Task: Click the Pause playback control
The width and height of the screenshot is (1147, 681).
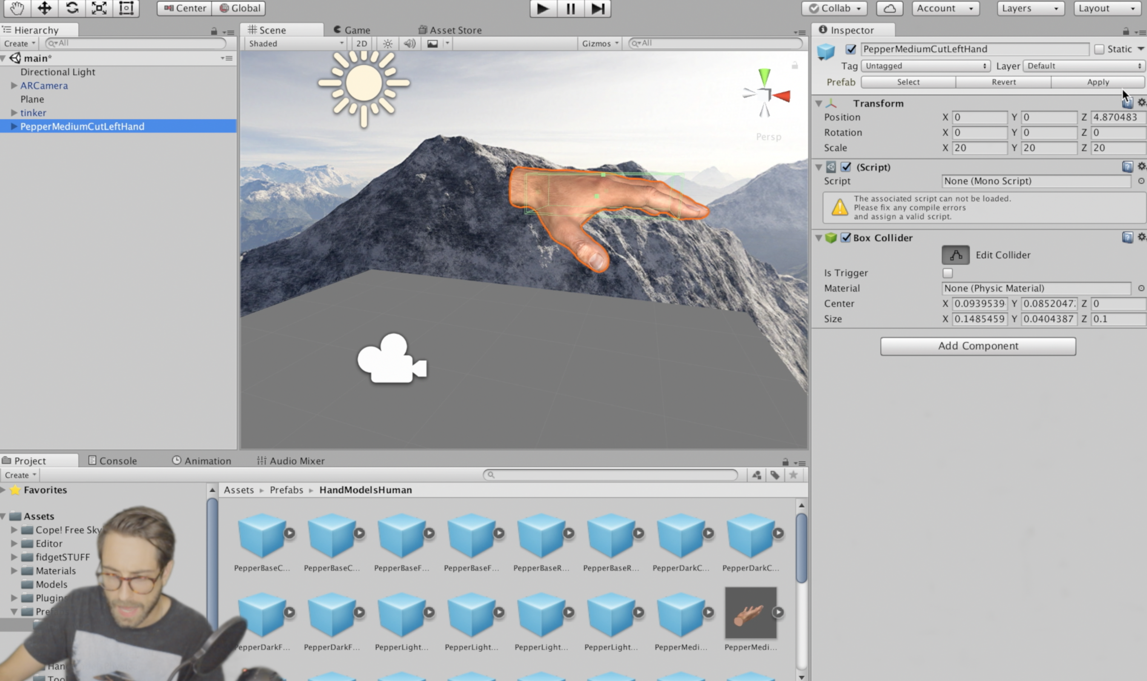Action: coord(570,8)
